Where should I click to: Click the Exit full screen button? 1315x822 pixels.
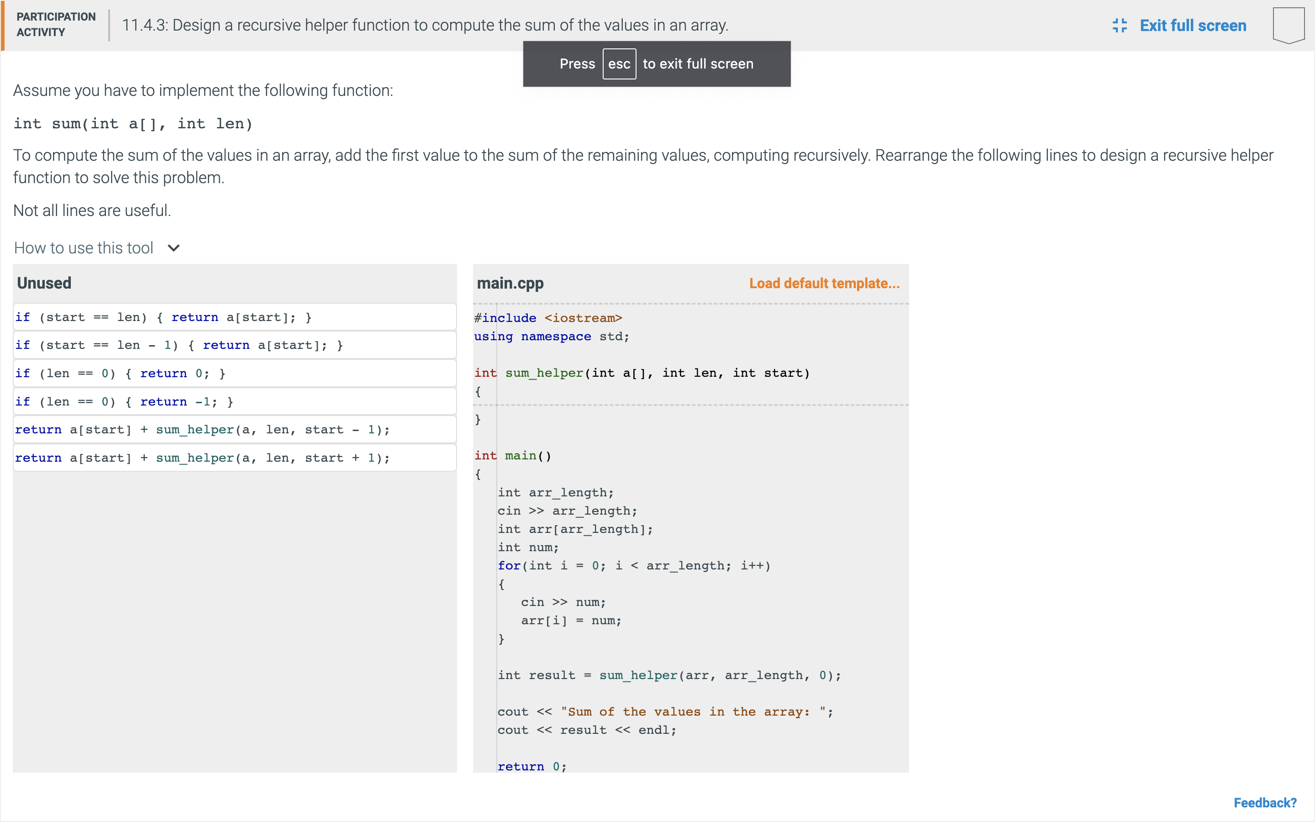1193,25
